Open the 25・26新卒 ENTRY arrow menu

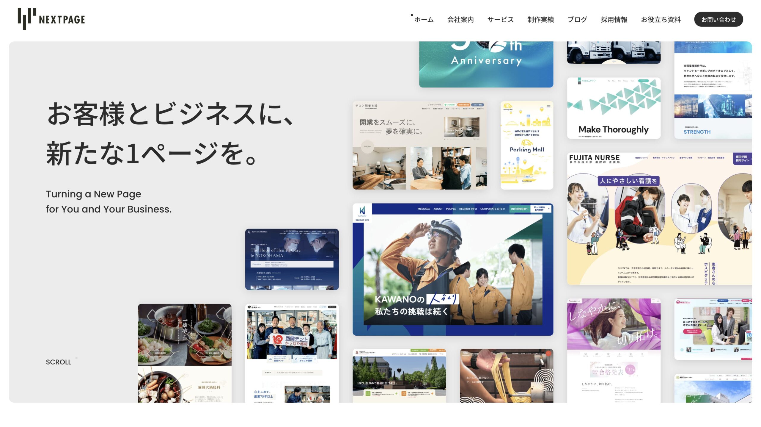point(549,209)
